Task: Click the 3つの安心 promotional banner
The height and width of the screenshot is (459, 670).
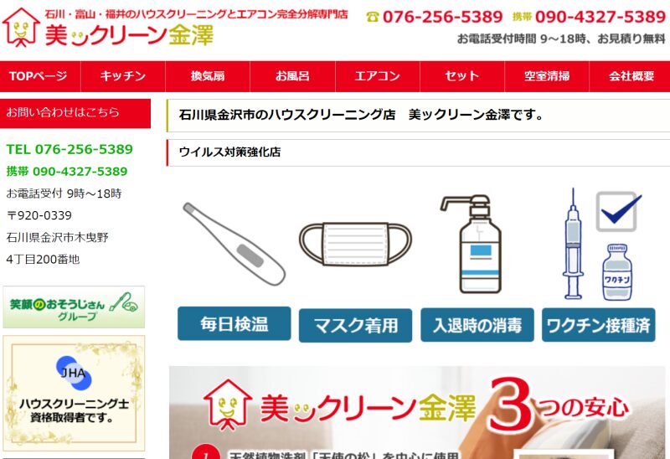Action: (x=420, y=412)
